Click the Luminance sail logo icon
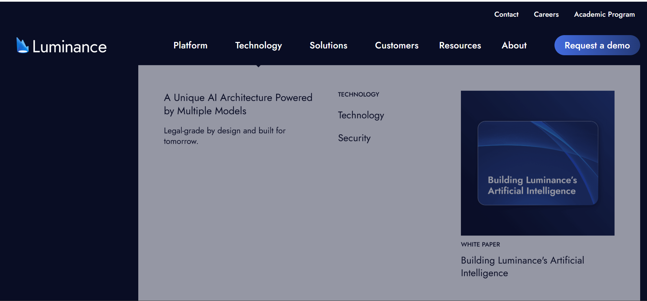Image resolution: width=647 pixels, height=301 pixels. (22, 46)
